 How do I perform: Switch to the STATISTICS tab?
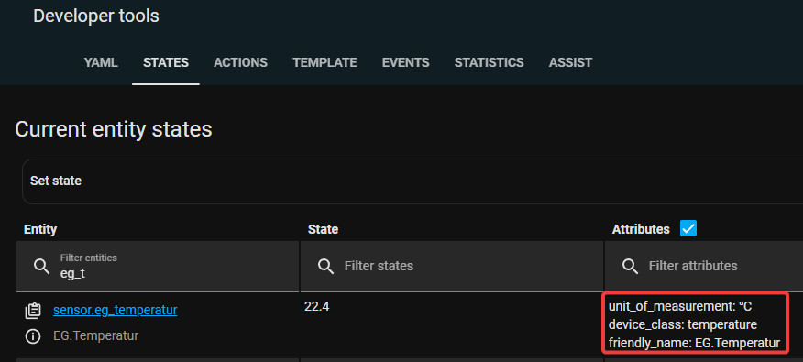pos(489,62)
